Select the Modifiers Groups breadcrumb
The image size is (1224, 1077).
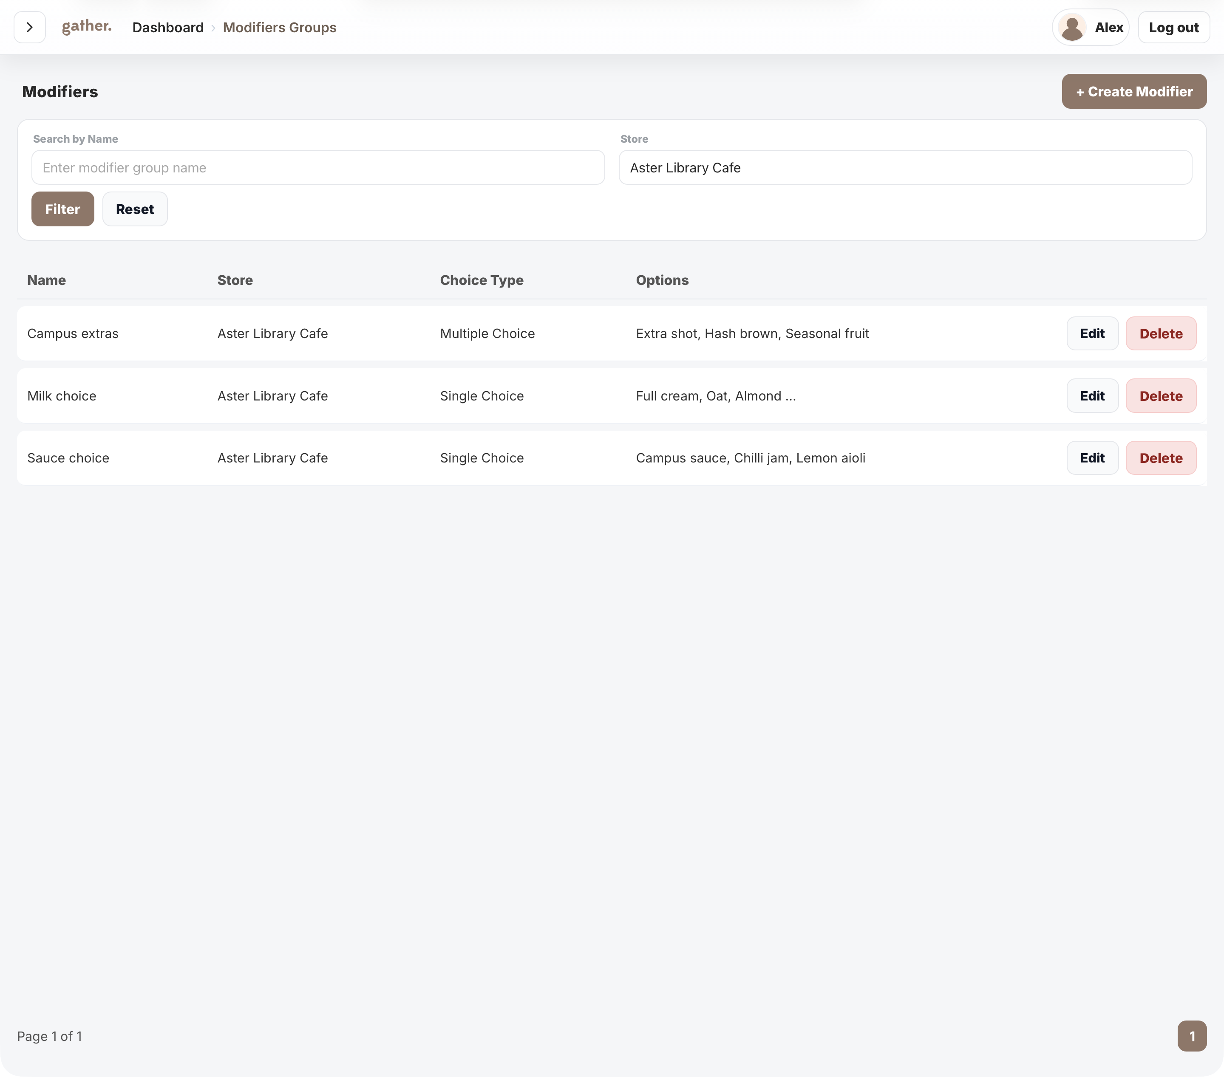point(280,28)
